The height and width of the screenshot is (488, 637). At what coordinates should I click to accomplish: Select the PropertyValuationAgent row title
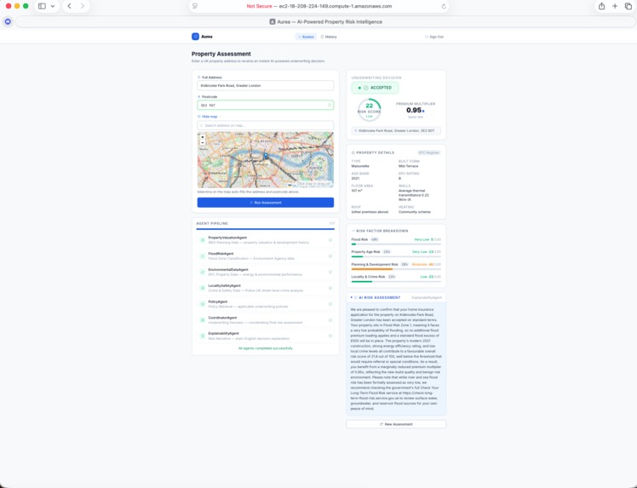(227, 238)
